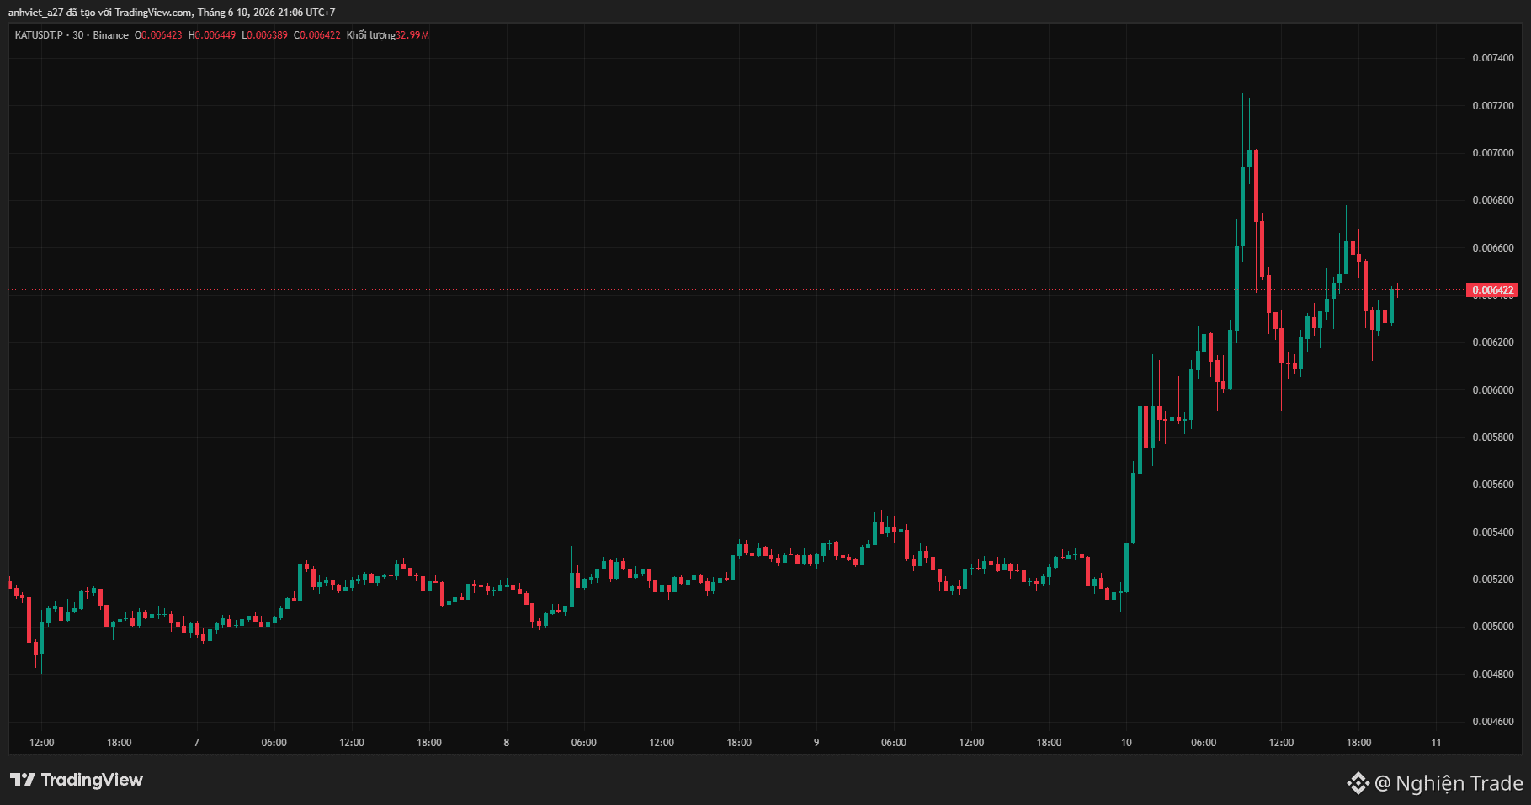Select the low value L 0.006389
Viewport: 1531px width, 805px height.
click(x=264, y=35)
